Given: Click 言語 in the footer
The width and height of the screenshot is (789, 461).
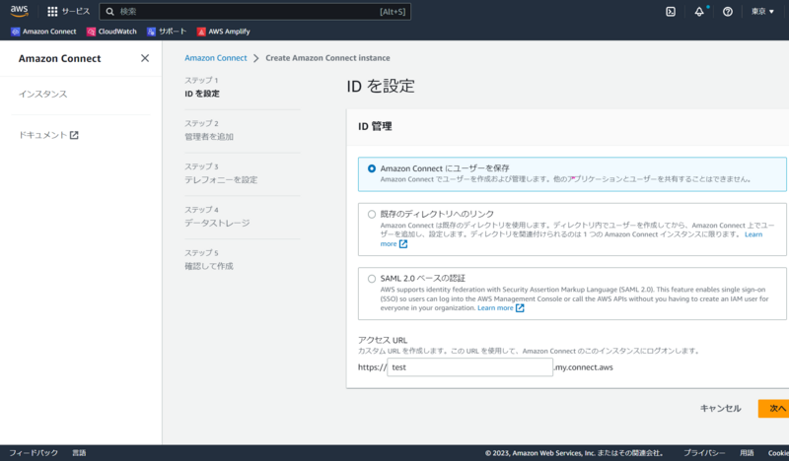Looking at the screenshot, I should [x=79, y=453].
